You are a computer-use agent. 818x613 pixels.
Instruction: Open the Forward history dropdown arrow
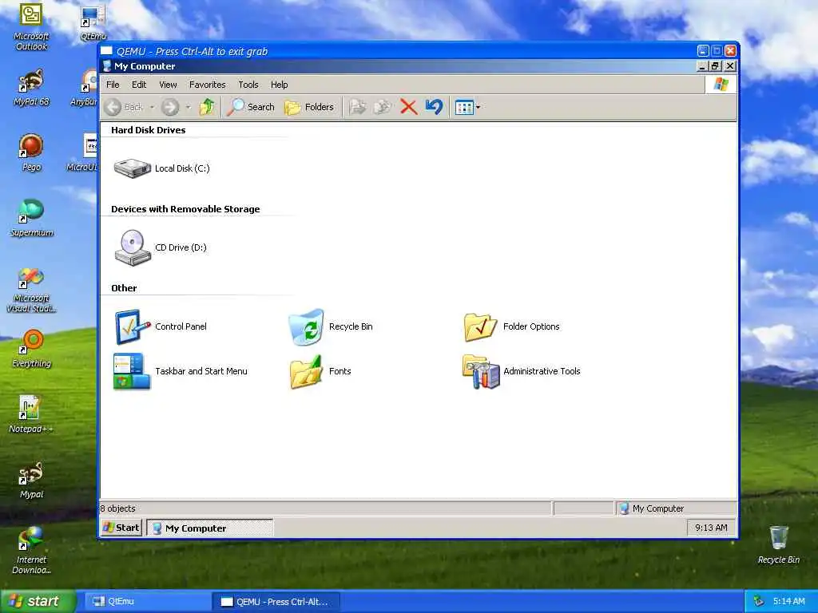coord(188,108)
